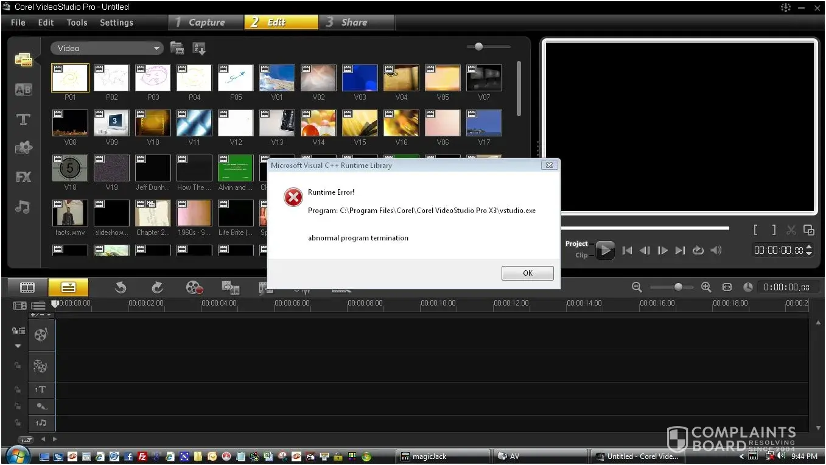The width and height of the screenshot is (826, 465).
Task: Open the Title library (T icon)
Action: (23, 119)
